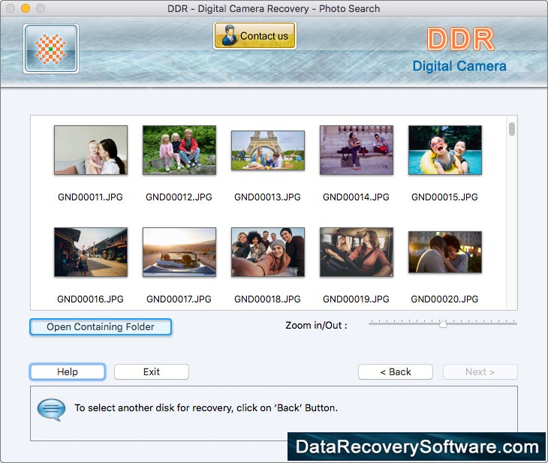Screen dimensions: 548x463
Task: Click the GND00012.JPG file name label
Action: coord(179,197)
